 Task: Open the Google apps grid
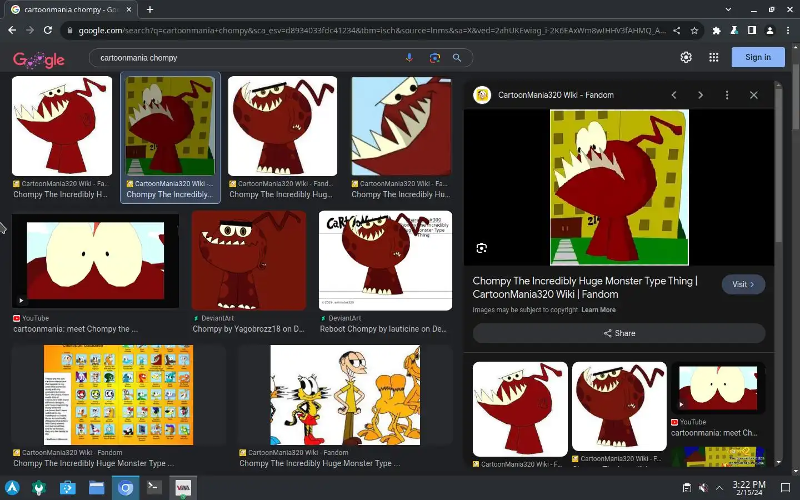click(714, 57)
